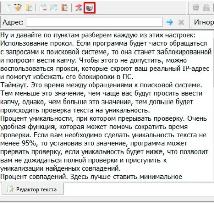Screen dimensions: 214x203
Task: Click the cut text icon
Action: click(43, 8)
